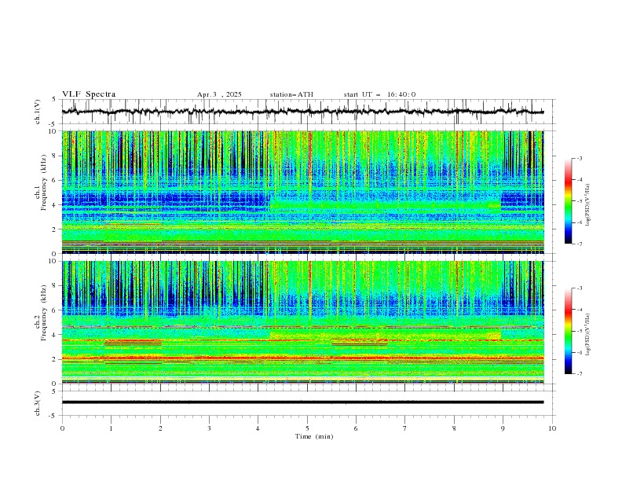Click time axis tick label "8"

[454, 428]
